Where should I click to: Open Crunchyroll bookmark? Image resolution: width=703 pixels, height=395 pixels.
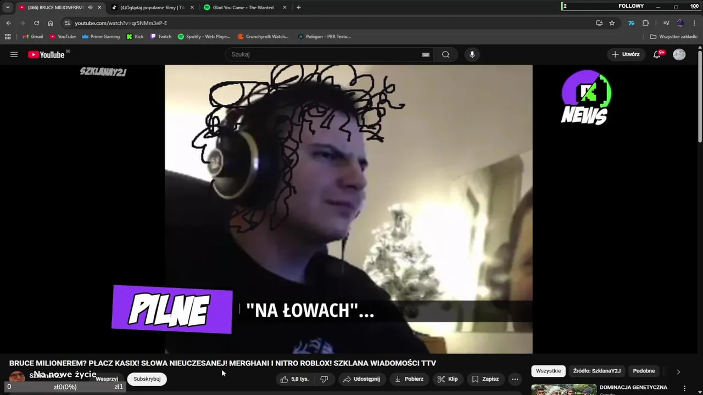tap(263, 37)
